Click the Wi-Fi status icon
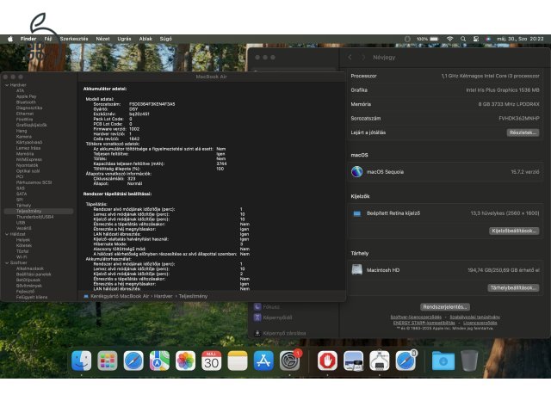The height and width of the screenshot is (413, 551). pyautogui.click(x=449, y=39)
